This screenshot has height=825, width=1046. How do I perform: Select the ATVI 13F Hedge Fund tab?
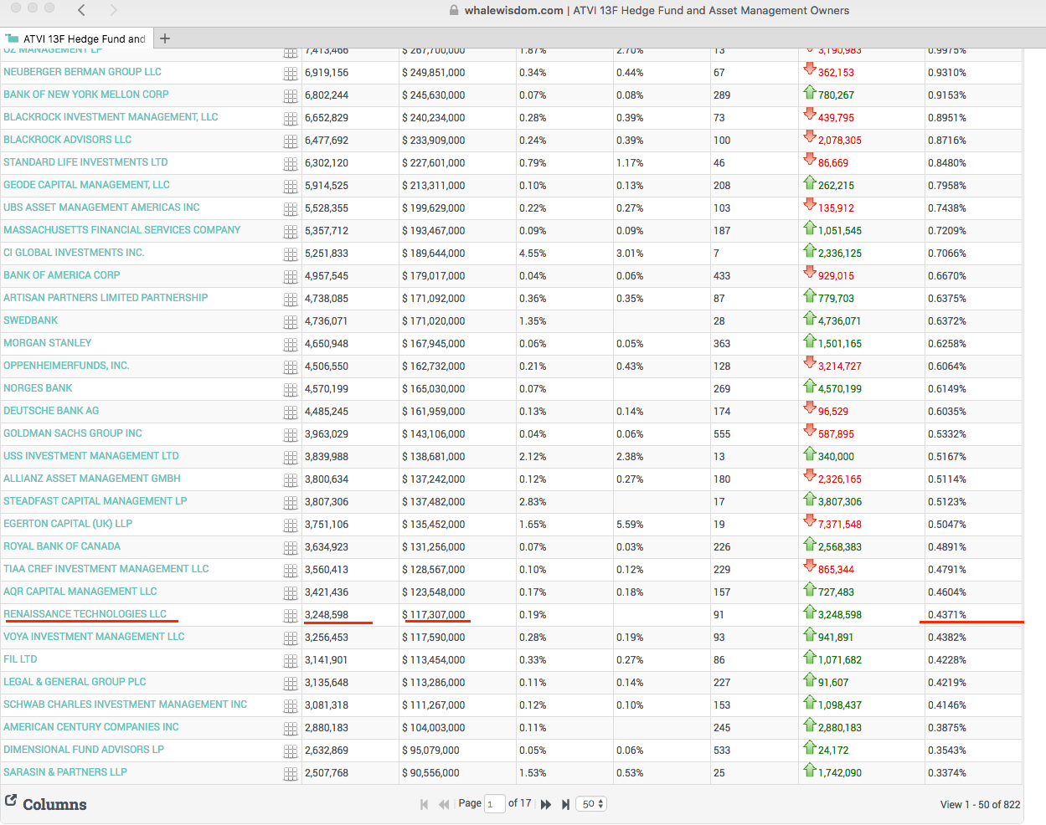76,38
